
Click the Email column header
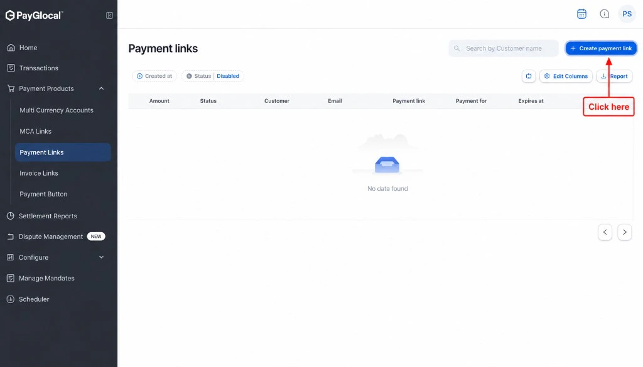pos(335,101)
